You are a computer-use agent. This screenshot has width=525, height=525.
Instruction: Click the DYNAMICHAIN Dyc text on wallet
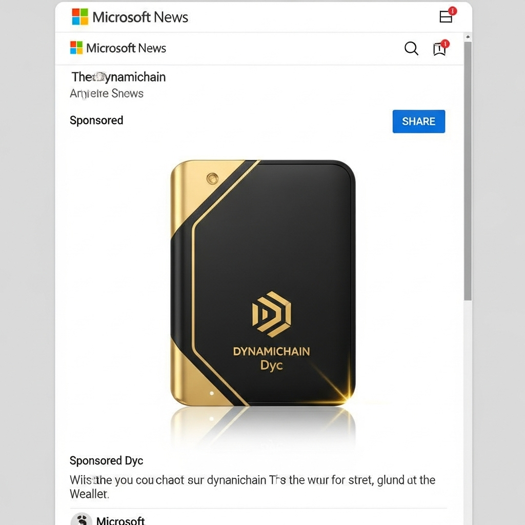pyautogui.click(x=272, y=358)
